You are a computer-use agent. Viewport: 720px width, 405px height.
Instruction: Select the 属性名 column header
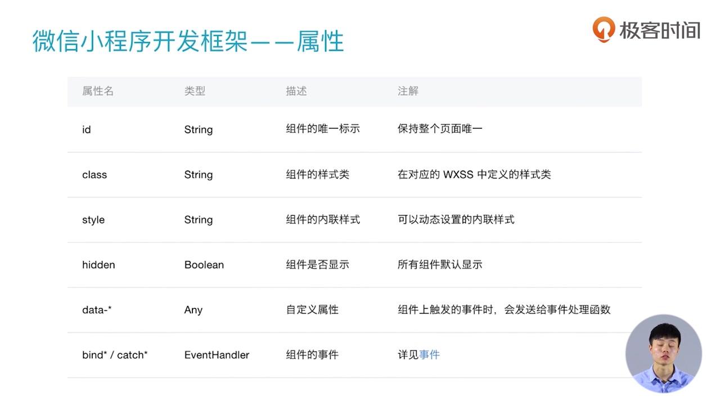tap(98, 91)
